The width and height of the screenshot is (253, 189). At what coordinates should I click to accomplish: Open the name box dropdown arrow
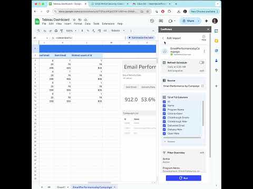coord(47,38)
